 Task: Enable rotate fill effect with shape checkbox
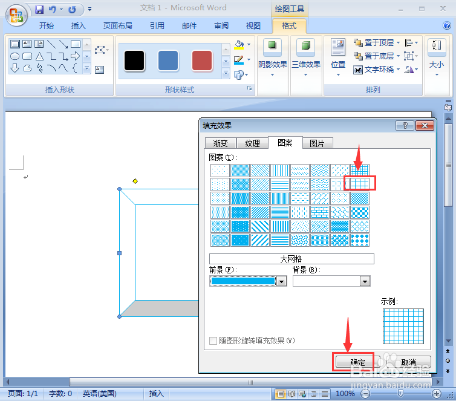click(x=213, y=341)
